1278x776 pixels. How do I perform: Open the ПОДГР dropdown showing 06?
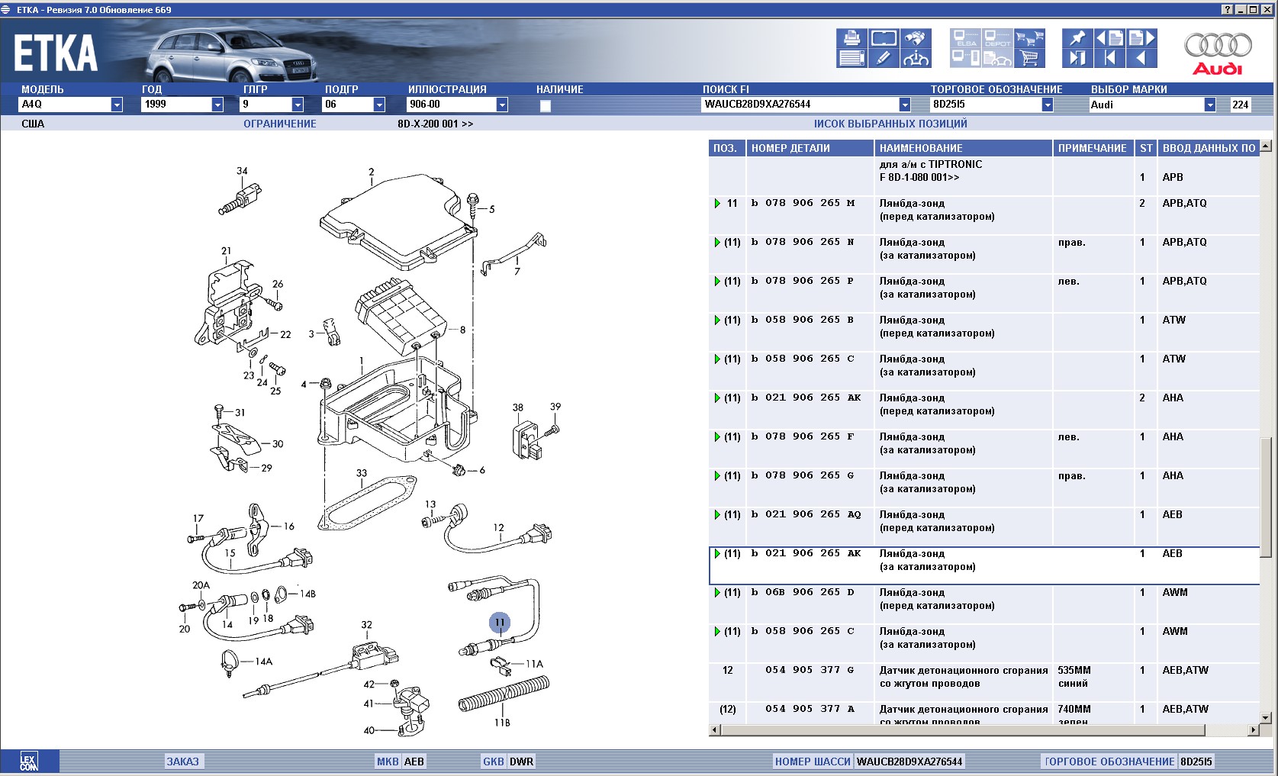coord(379,105)
